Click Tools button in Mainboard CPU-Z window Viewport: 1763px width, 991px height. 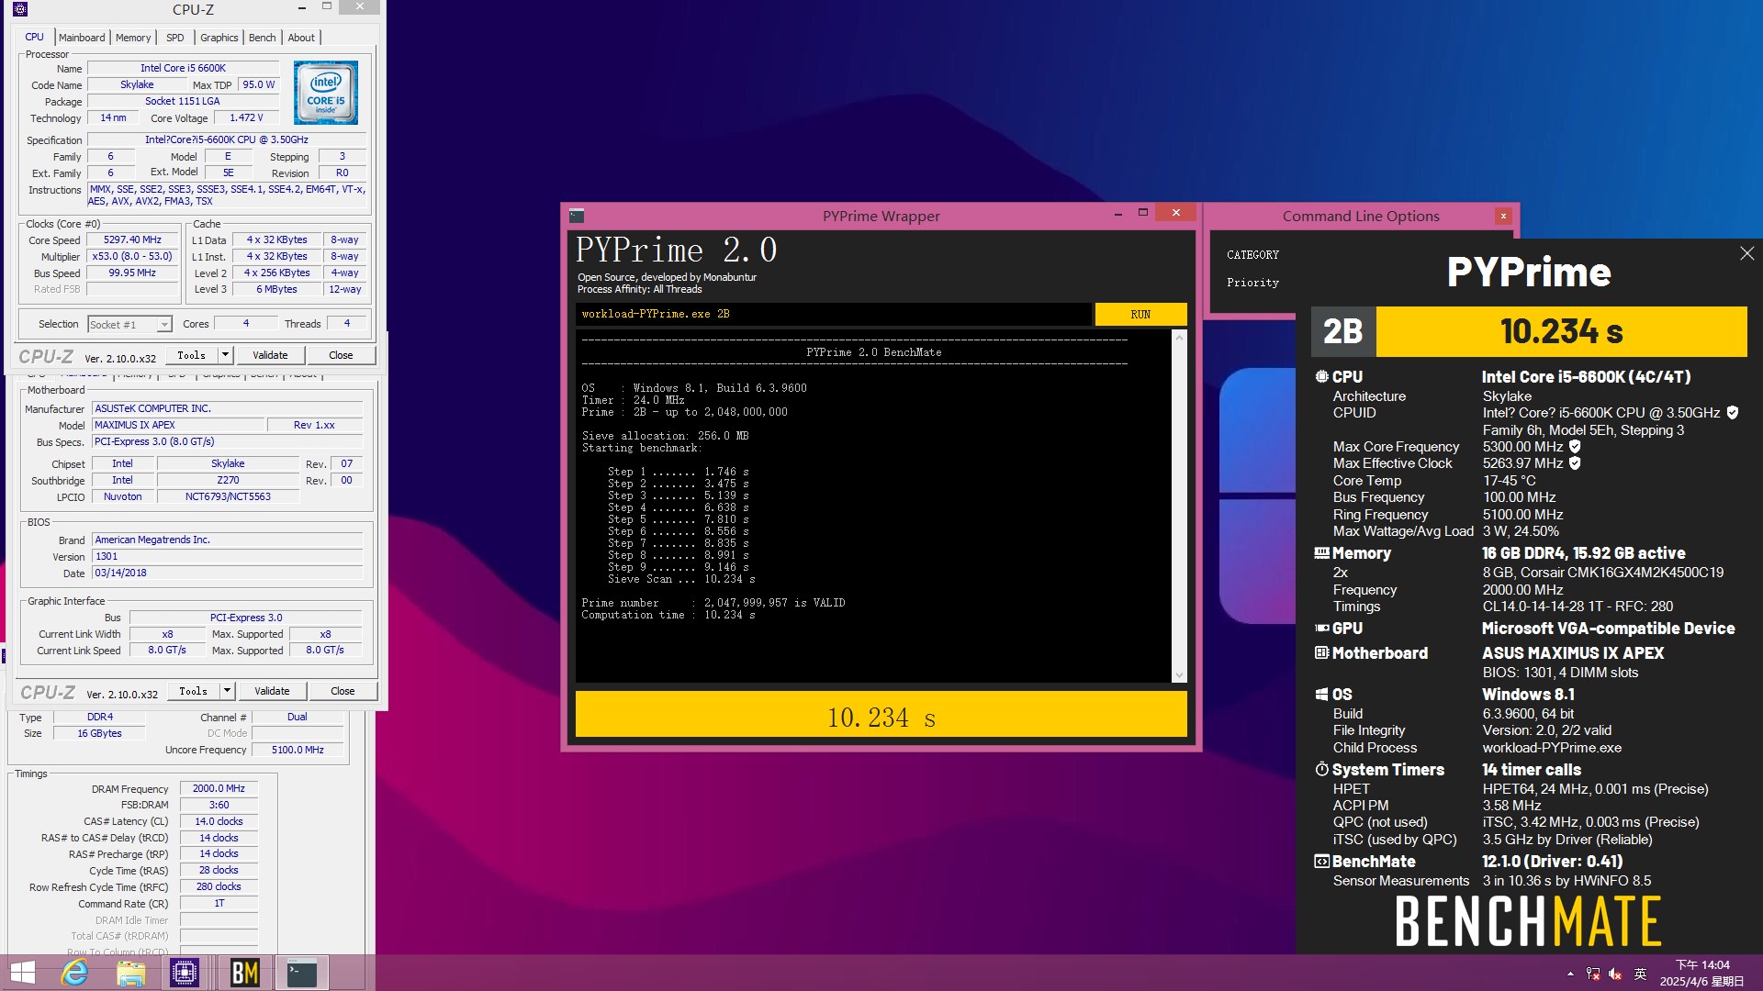coord(194,691)
